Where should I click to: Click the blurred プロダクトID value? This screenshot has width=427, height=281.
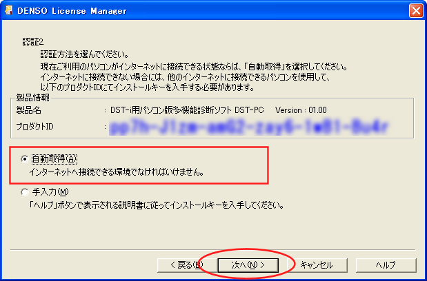click(x=249, y=127)
